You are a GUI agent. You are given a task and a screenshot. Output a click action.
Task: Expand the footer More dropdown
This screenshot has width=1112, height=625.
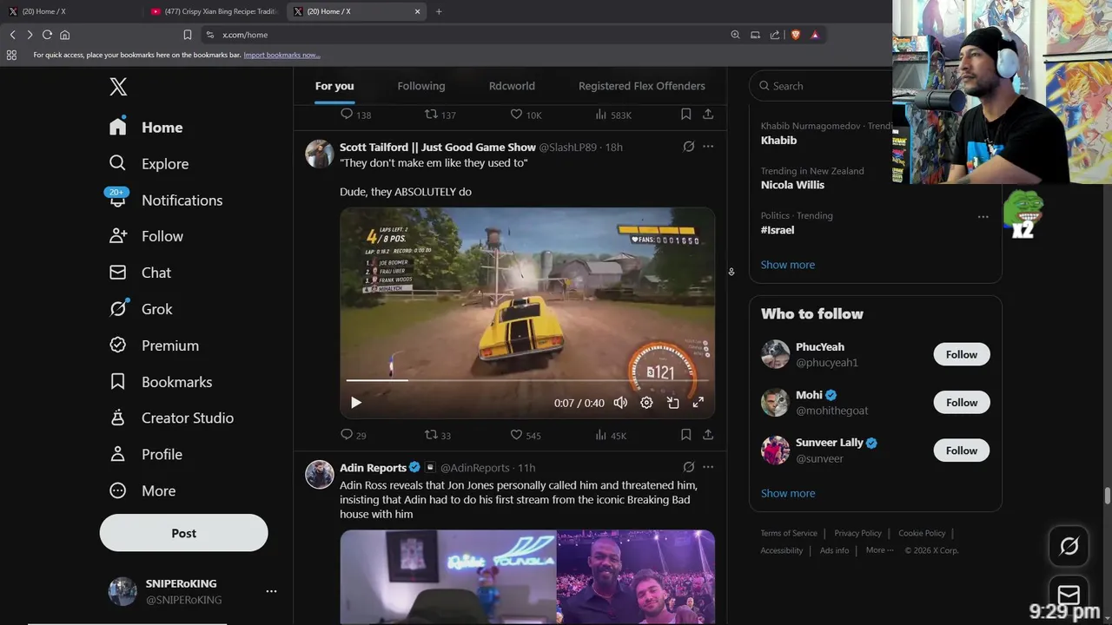point(879,550)
